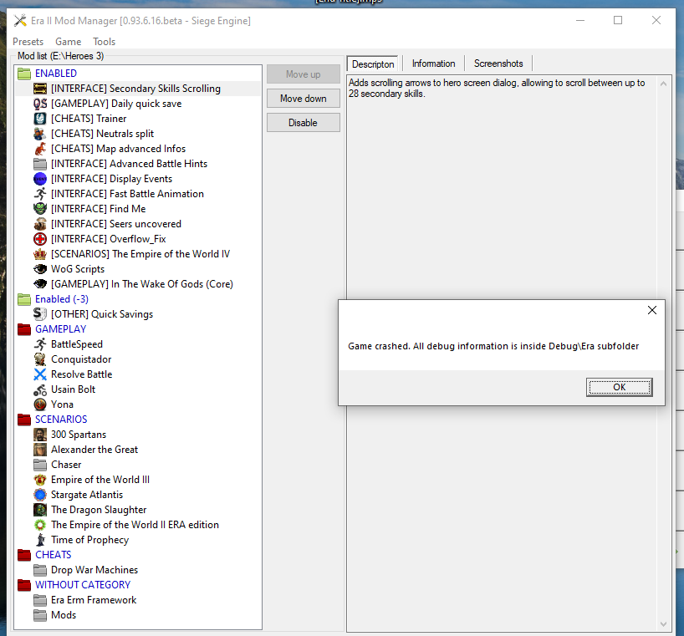
Task: Click the Empire of the World IV crown icon
Action: tap(39, 254)
